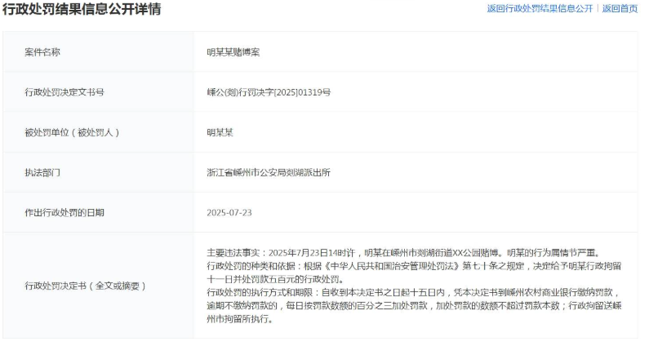This screenshot has height=346, width=649.
Task: Click the 行政处罚的执行方式和期限 line
Action: (413, 292)
